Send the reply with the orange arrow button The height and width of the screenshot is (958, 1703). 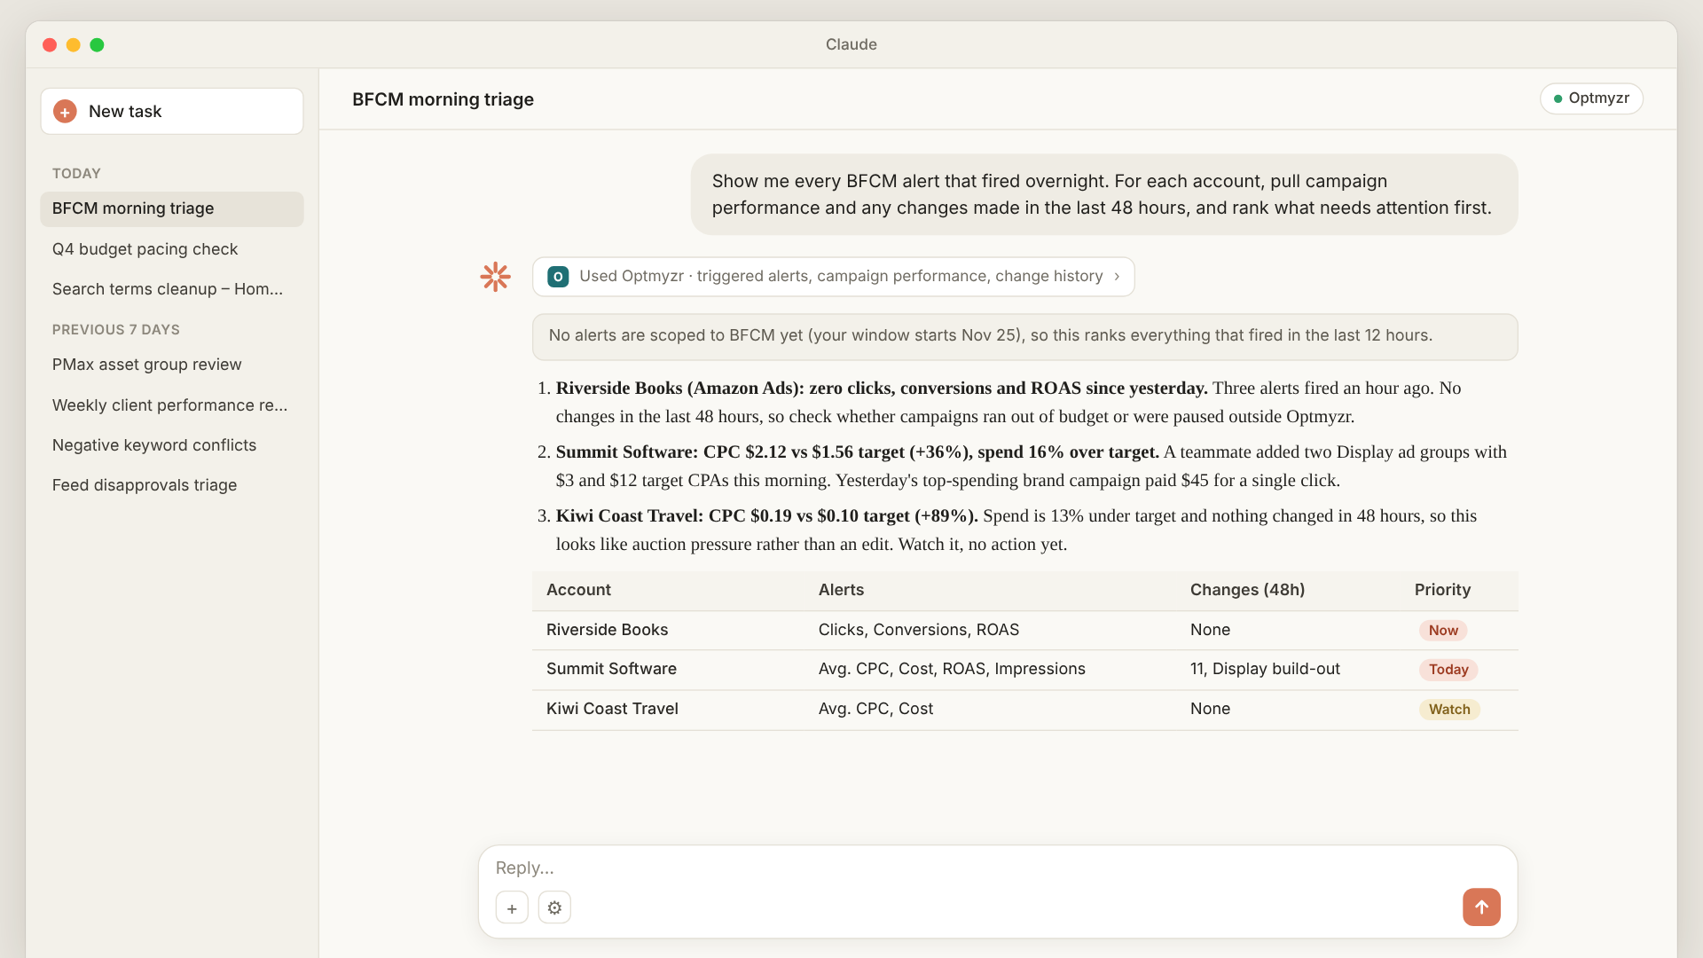click(1481, 907)
